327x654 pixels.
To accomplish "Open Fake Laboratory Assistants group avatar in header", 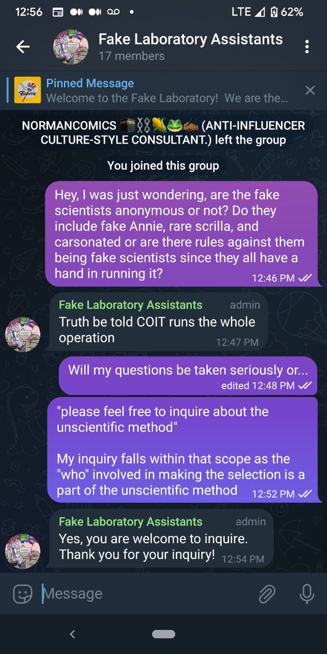I will tap(71, 47).
